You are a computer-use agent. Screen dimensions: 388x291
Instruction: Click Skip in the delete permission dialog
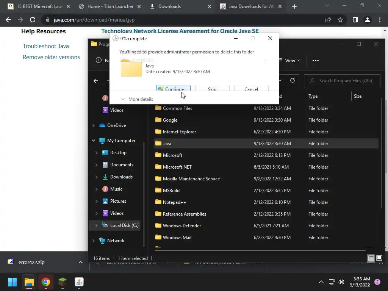coord(212,88)
